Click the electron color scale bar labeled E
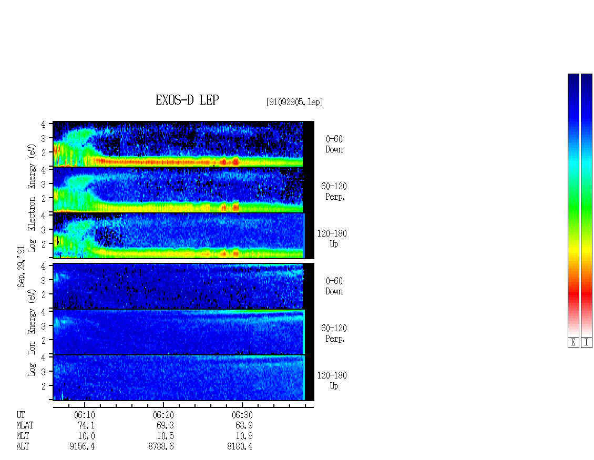Image resolution: width=594 pixels, height=460 pixels. point(573,205)
